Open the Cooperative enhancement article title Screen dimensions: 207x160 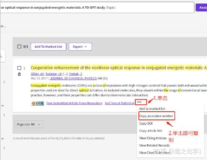[118, 68]
